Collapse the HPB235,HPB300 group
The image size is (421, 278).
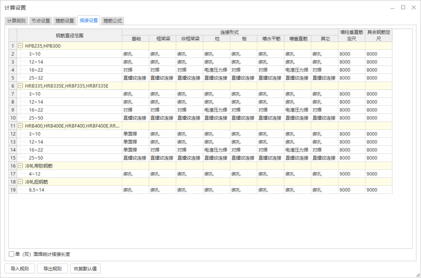click(20, 46)
